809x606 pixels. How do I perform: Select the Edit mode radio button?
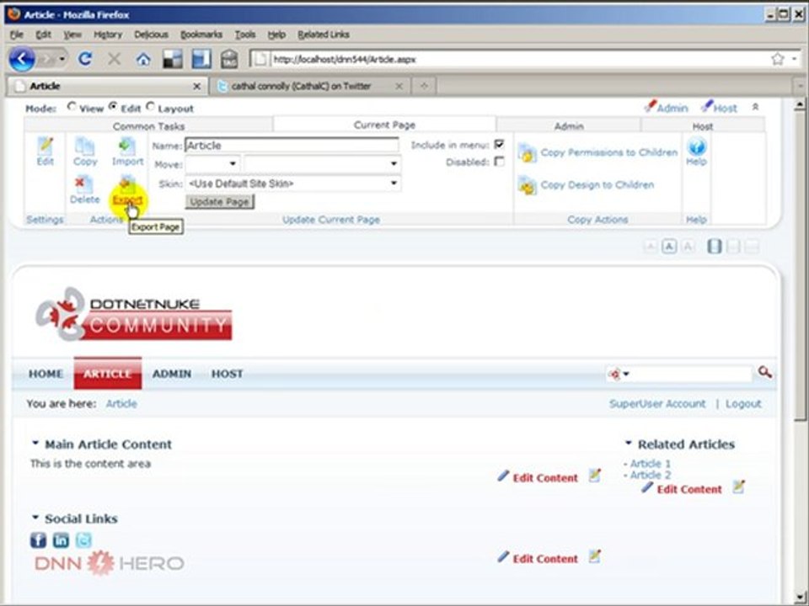(113, 107)
